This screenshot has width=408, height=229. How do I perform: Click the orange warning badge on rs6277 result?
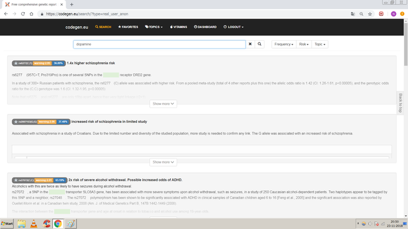[43, 63]
